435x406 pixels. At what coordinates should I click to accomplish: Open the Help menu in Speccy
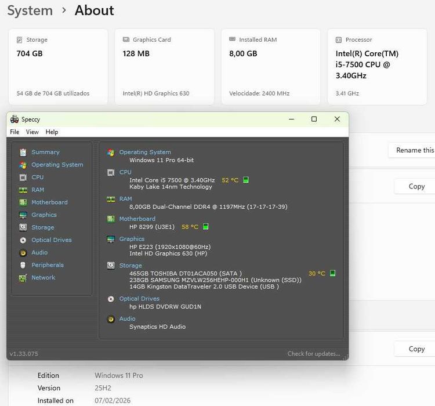coord(52,132)
